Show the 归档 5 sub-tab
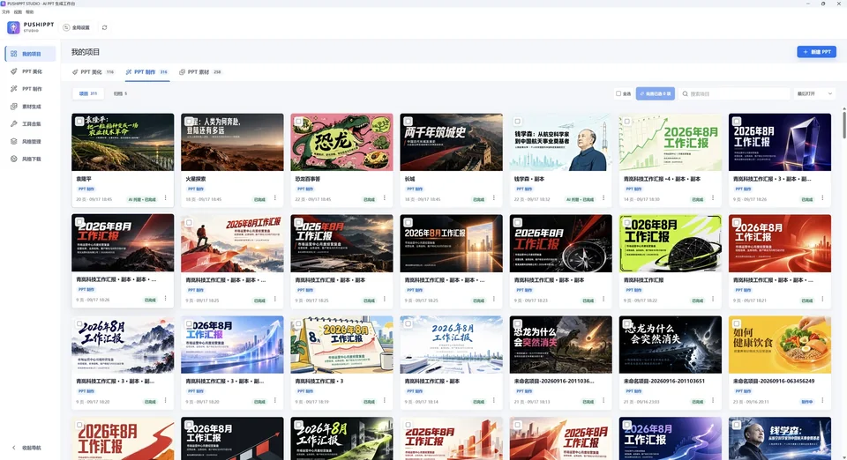 [120, 93]
